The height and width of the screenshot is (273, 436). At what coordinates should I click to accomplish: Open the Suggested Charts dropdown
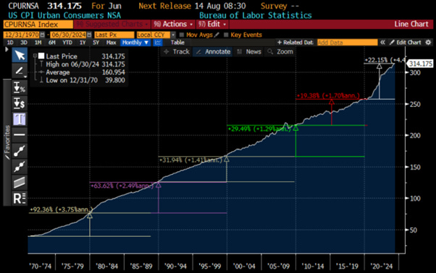click(112, 25)
